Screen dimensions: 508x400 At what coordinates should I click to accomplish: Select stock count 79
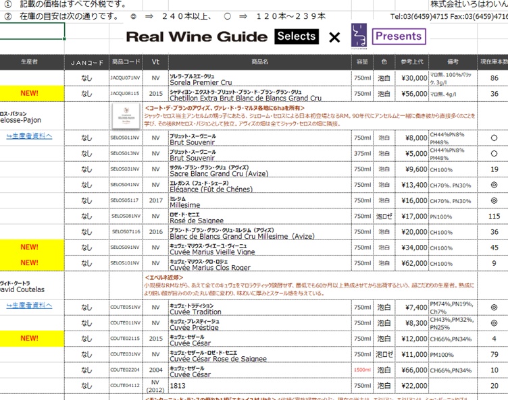[x=494, y=354]
